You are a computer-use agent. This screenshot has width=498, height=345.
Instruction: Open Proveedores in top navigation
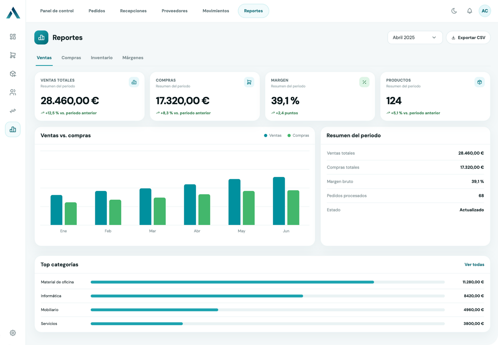pyautogui.click(x=175, y=11)
